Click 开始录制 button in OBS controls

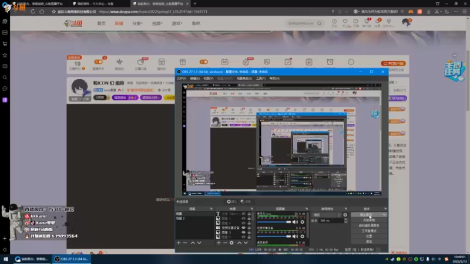(x=369, y=221)
